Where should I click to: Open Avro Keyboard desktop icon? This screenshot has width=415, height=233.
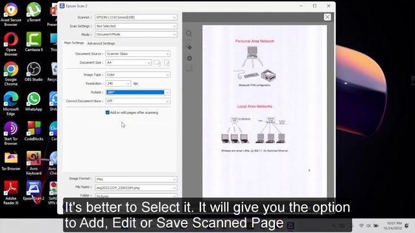pyautogui.click(x=34, y=163)
